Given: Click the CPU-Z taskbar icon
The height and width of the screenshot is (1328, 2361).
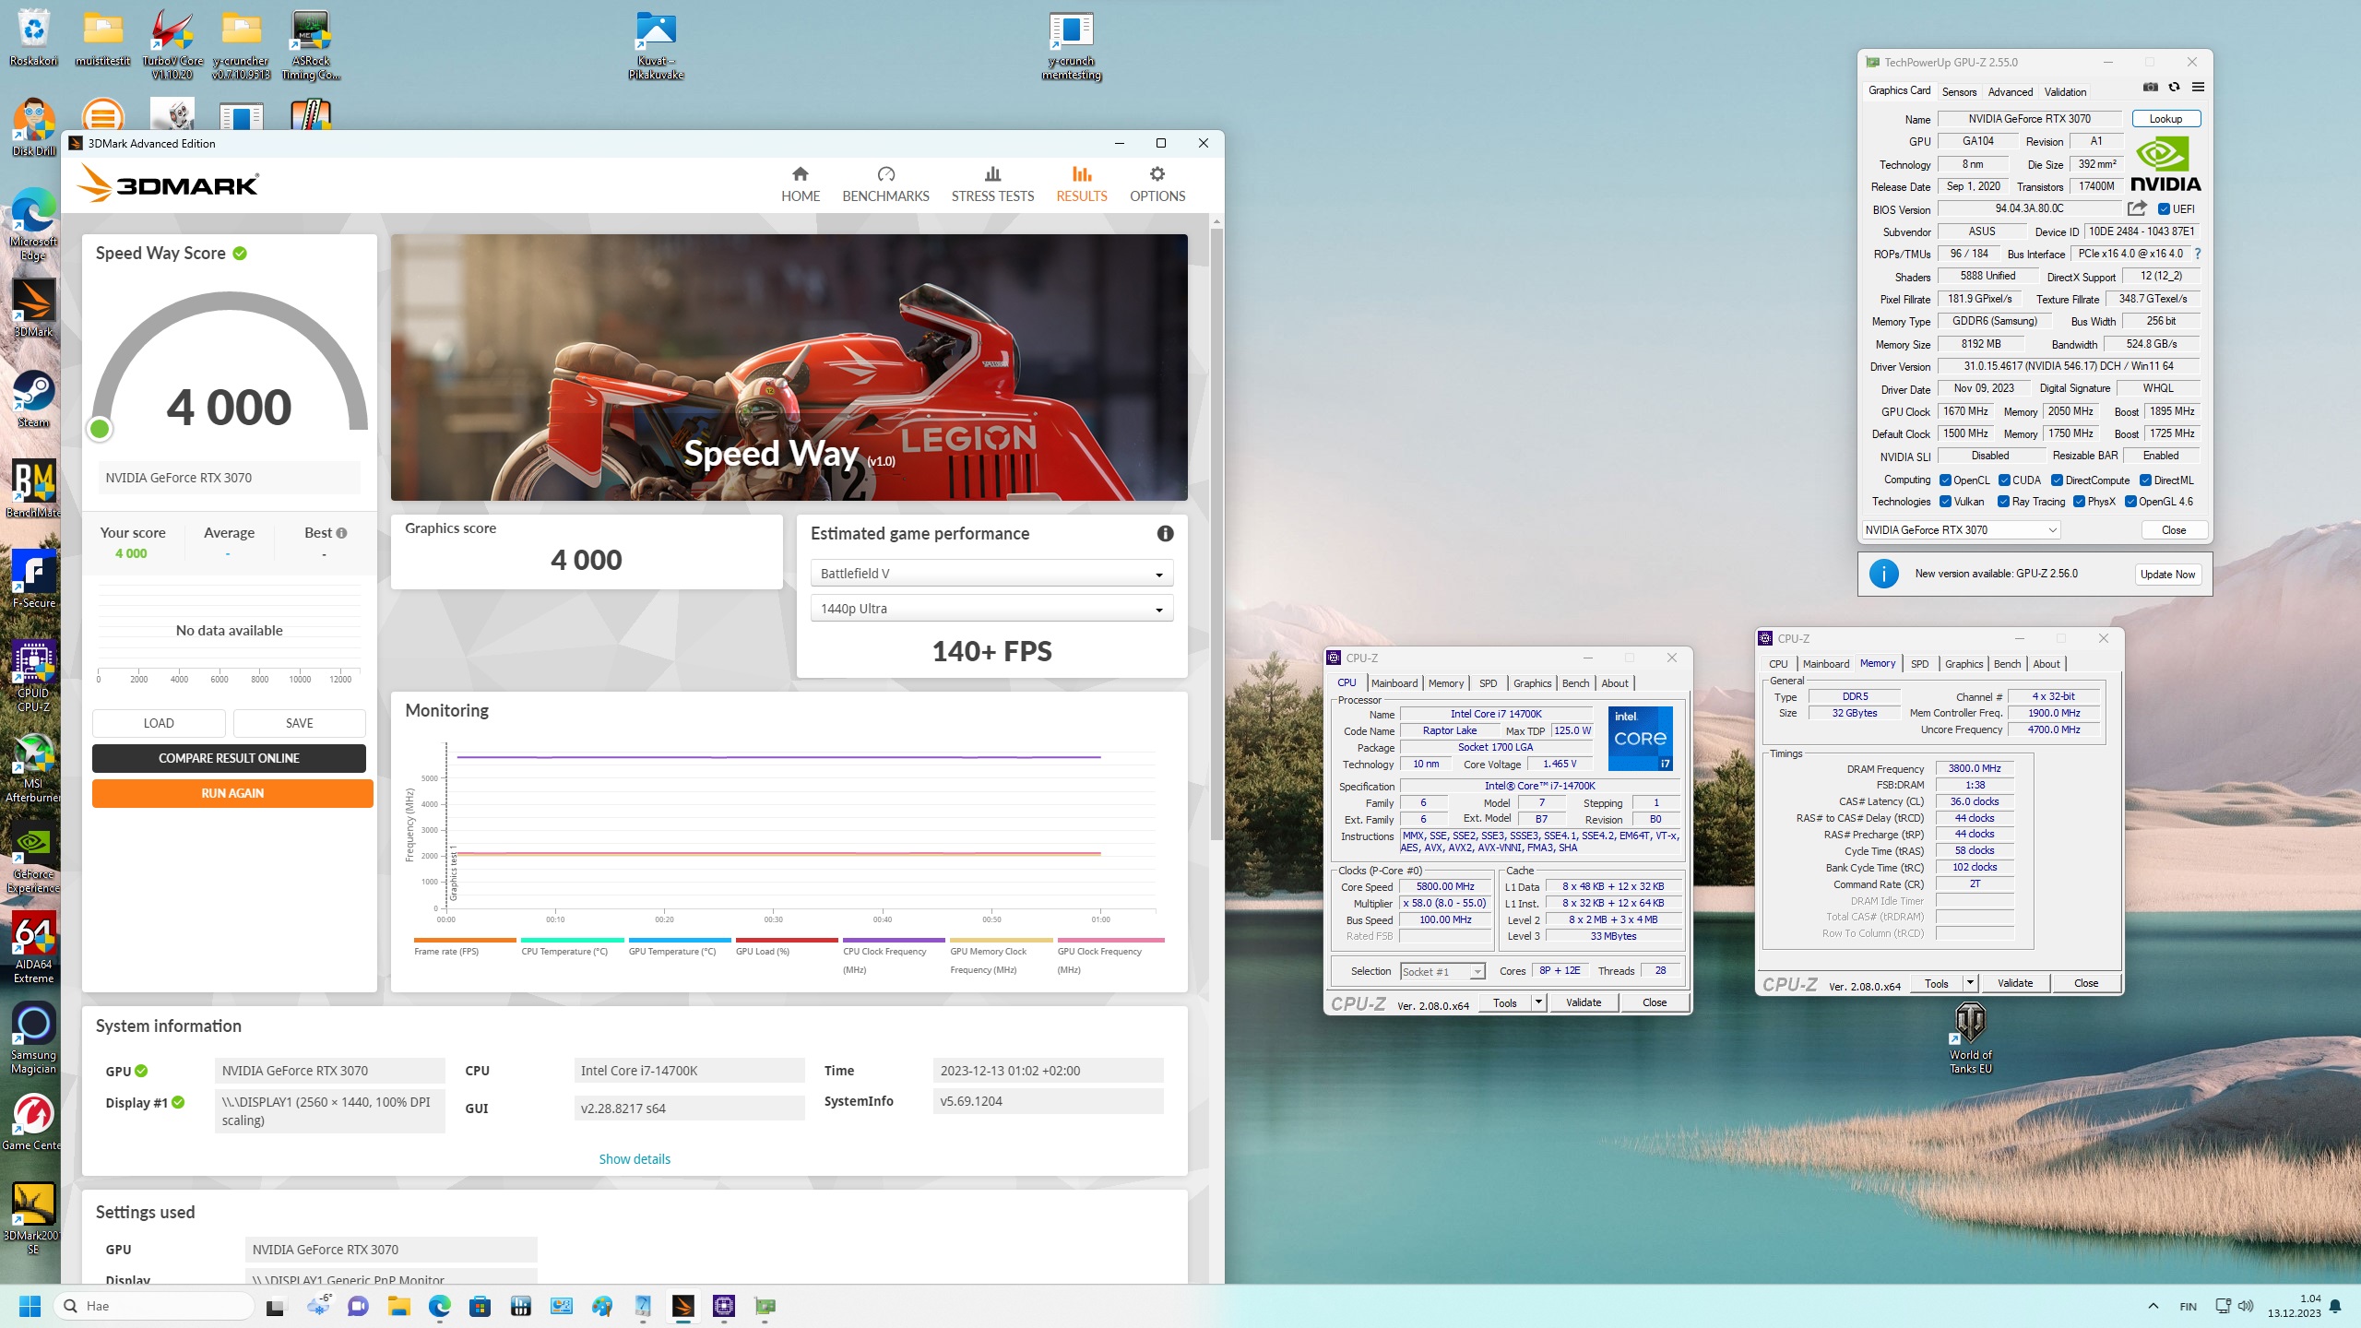Looking at the screenshot, I should click(724, 1306).
